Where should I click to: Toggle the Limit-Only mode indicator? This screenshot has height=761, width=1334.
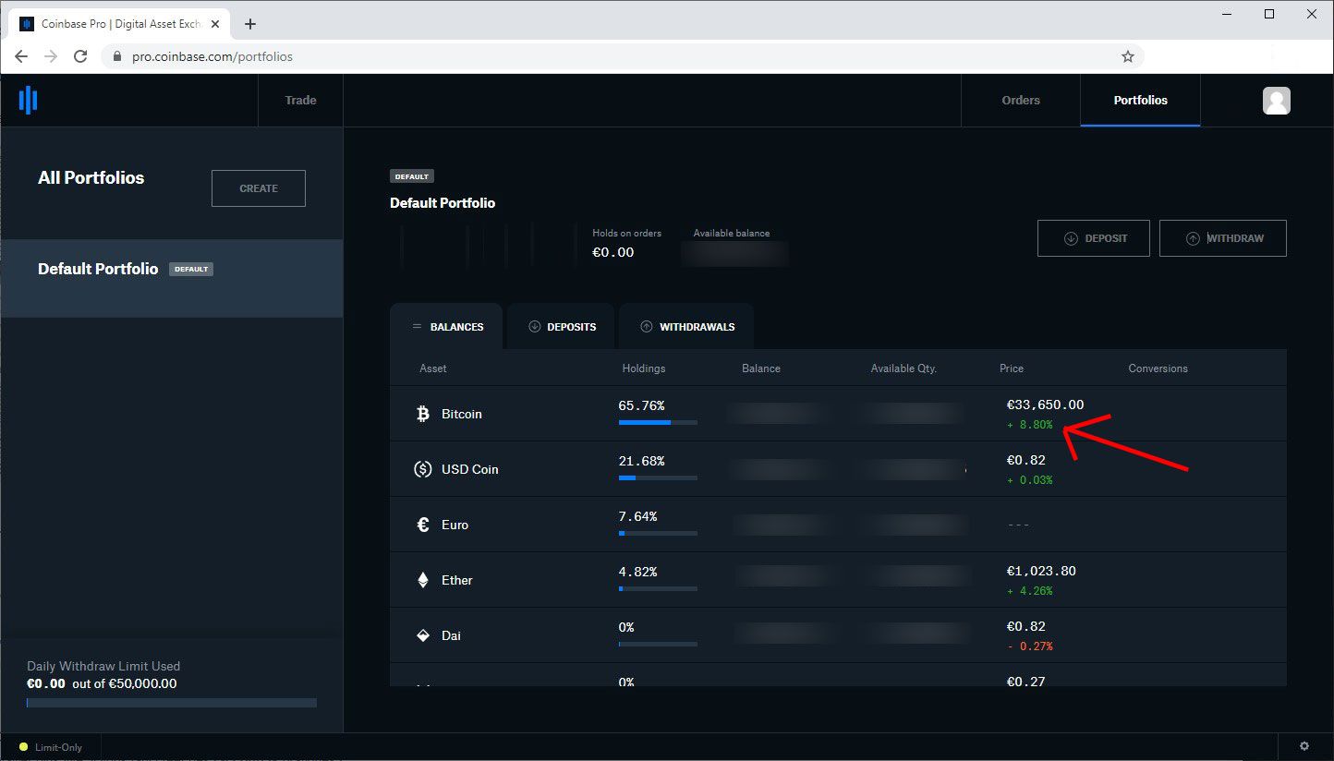[x=51, y=747]
